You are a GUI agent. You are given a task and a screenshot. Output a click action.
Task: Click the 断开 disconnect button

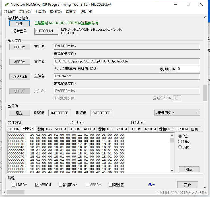click(x=19, y=24)
